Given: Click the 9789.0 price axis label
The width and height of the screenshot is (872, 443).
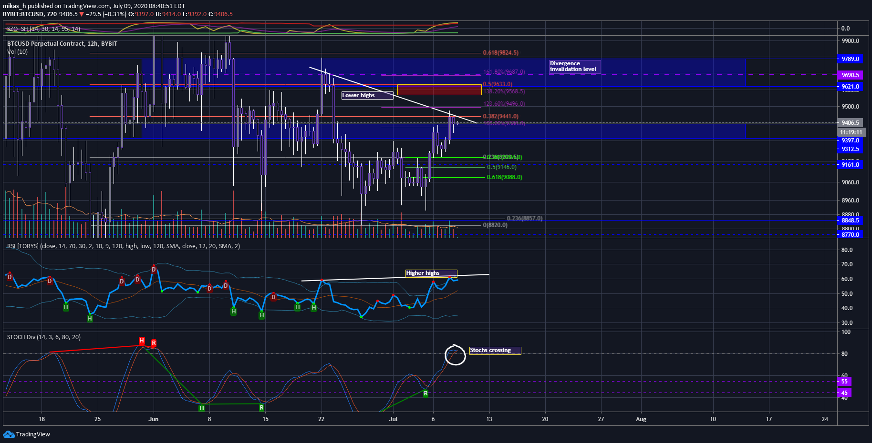Looking at the screenshot, I should [850, 59].
